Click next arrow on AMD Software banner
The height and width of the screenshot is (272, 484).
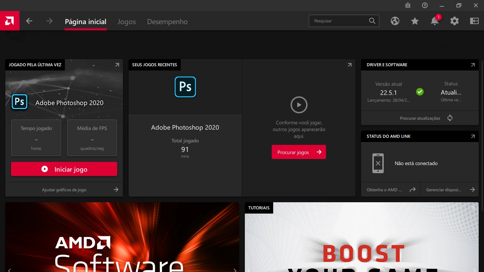[x=235, y=270]
